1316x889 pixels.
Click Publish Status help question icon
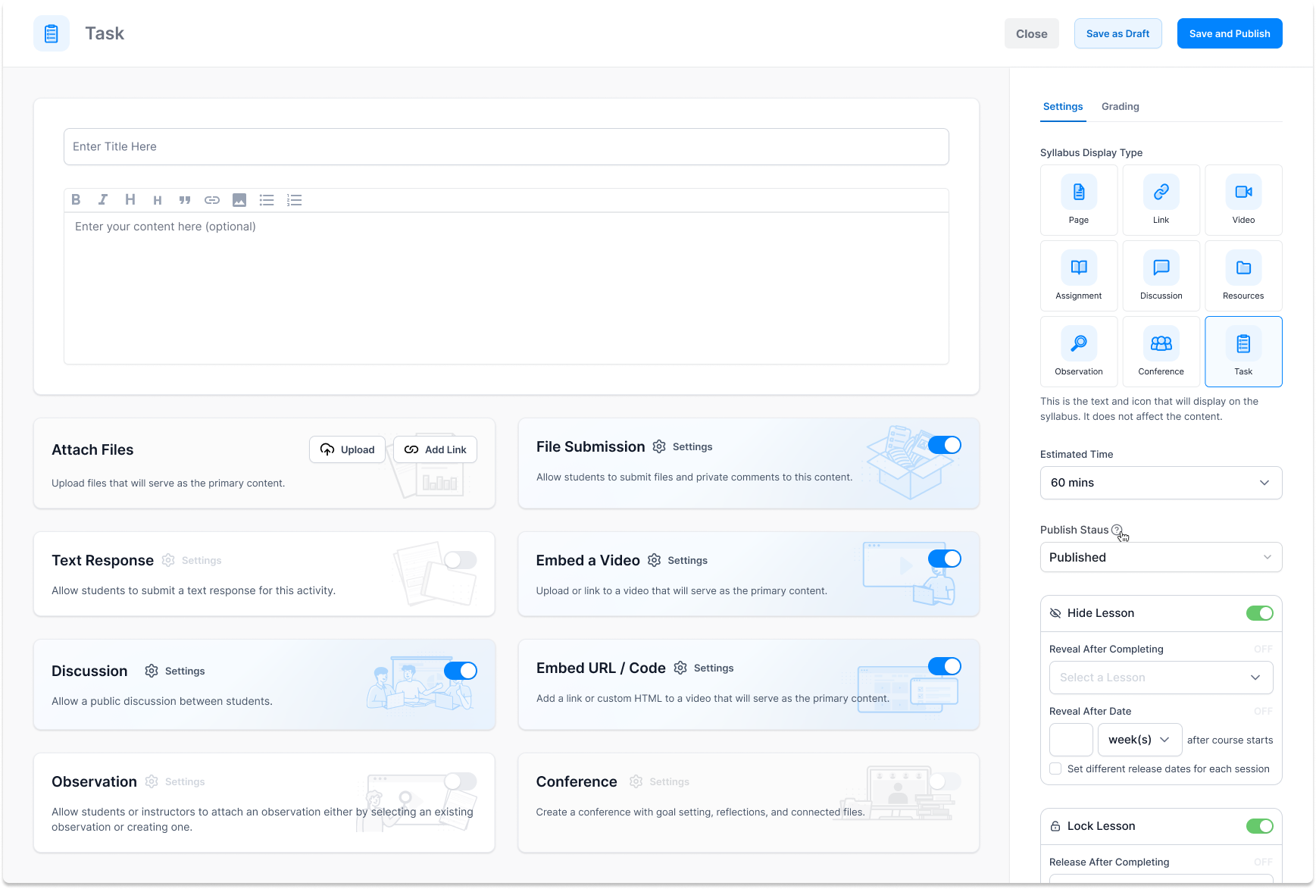[1117, 531]
